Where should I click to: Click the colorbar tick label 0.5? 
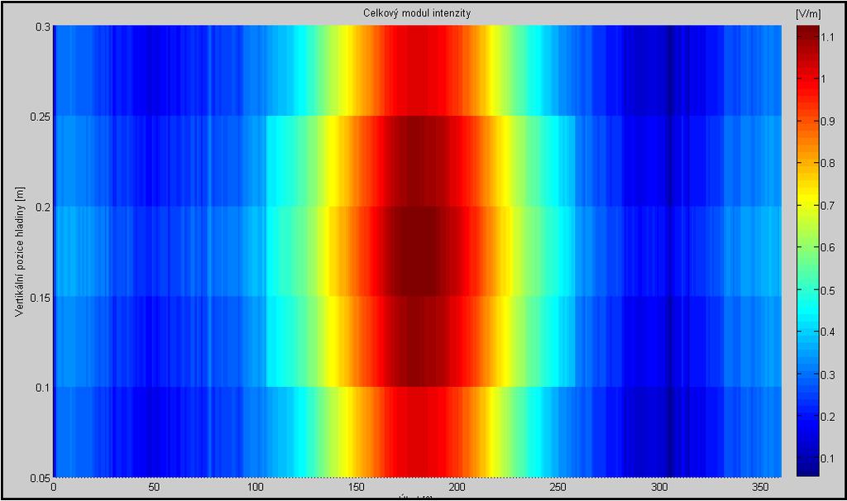828,290
